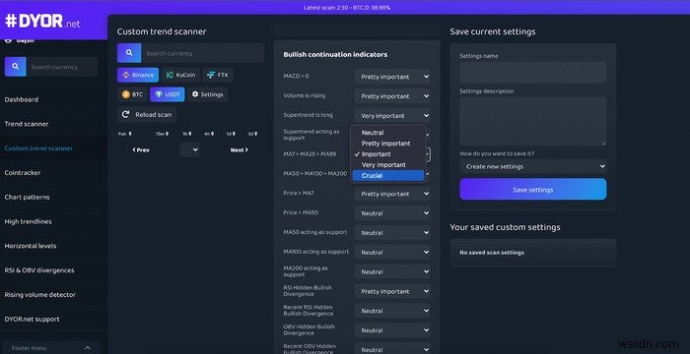Click the Reload scan button

click(x=147, y=114)
